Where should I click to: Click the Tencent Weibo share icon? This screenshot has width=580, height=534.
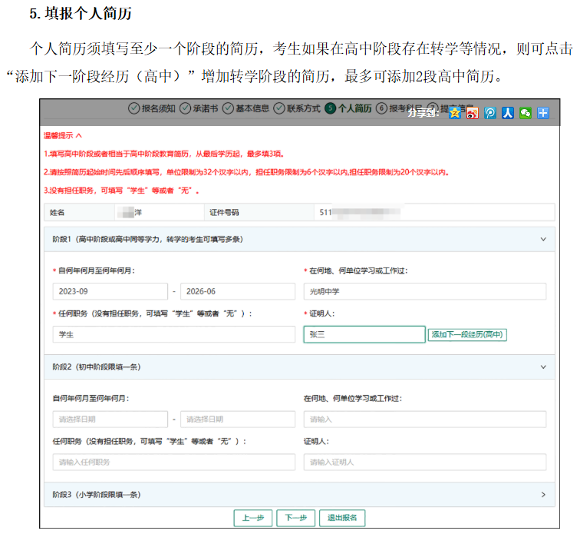[490, 112]
